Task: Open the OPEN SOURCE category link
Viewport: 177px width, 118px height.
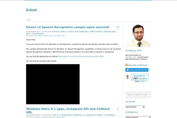Action: [96, 32]
